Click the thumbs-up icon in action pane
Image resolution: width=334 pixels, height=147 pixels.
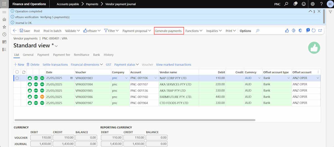point(287,31)
